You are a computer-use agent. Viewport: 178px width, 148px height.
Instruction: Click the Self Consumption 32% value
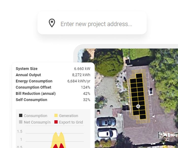pos(87,100)
